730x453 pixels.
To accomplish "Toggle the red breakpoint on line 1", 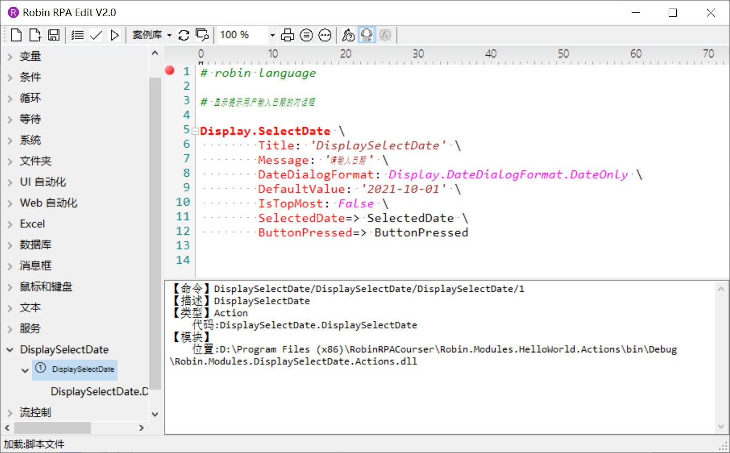I will (x=170, y=70).
